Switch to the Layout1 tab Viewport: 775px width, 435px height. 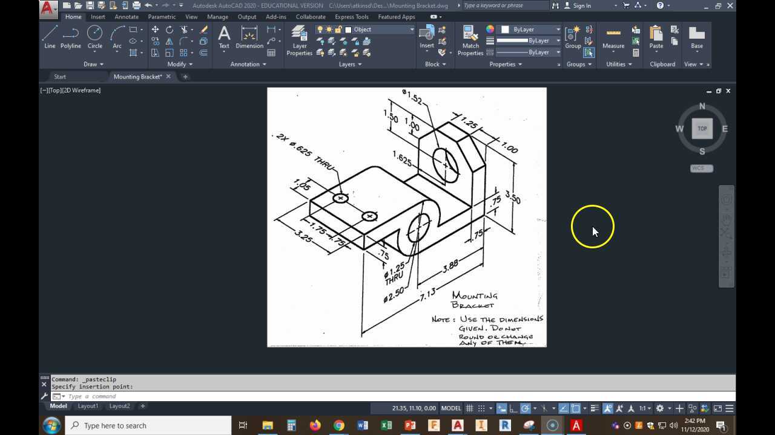[x=87, y=405]
